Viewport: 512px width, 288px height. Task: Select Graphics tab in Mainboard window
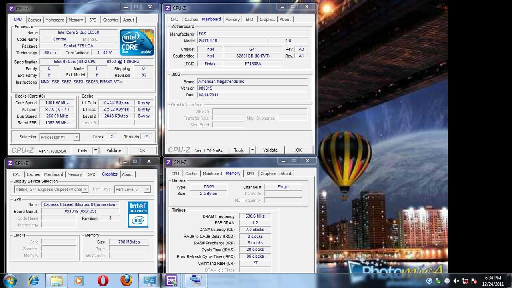tap(268, 20)
